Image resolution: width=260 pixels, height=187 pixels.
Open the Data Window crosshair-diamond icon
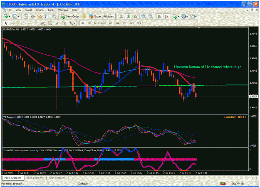point(33,16)
